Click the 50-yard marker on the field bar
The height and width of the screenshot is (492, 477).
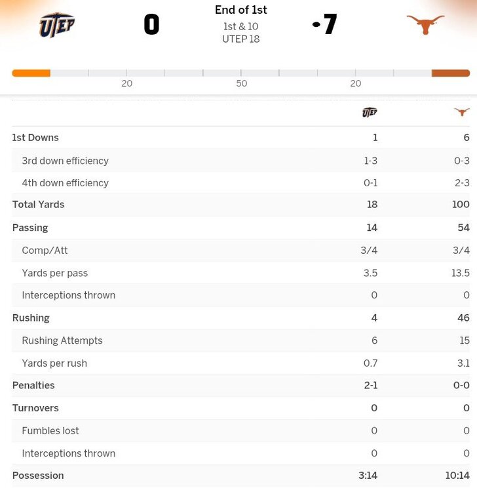[x=242, y=83]
